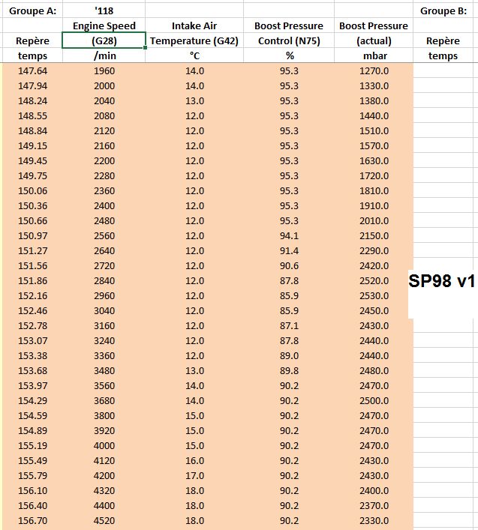Select engine speed cell 2840
This screenshot has height=530, width=478.
(104, 280)
